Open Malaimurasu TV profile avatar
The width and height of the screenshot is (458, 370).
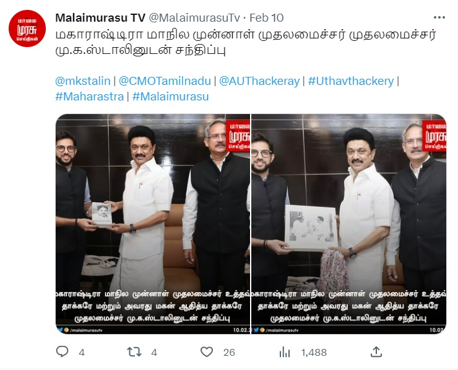point(27,29)
